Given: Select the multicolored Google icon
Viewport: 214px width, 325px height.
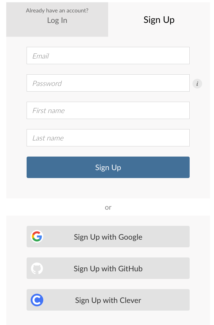Looking at the screenshot, I should click(37, 237).
